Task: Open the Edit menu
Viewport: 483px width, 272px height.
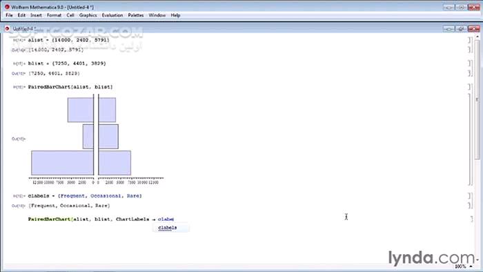Action: coord(21,15)
